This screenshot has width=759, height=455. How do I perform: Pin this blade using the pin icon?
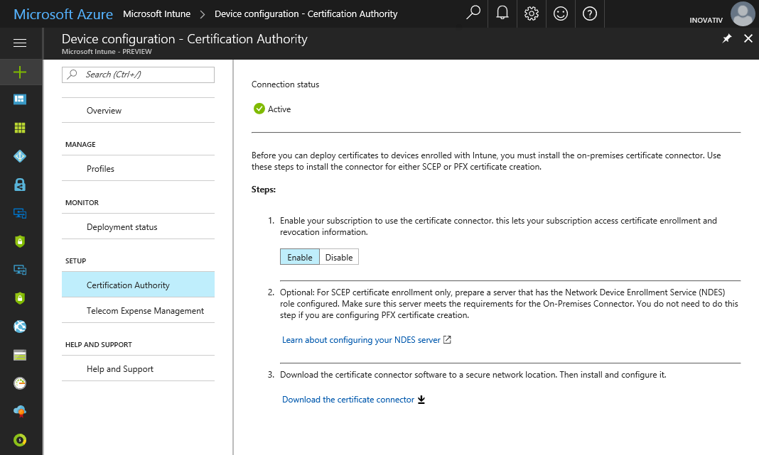click(x=726, y=39)
